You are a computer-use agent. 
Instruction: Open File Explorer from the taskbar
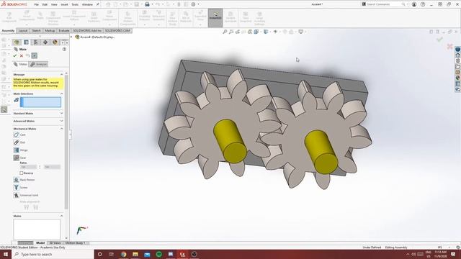(135, 254)
